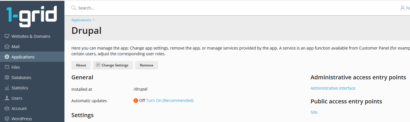Image resolution: width=410 pixels, height=122 pixels.
Task: Click the Remove button
Action: (x=146, y=65)
